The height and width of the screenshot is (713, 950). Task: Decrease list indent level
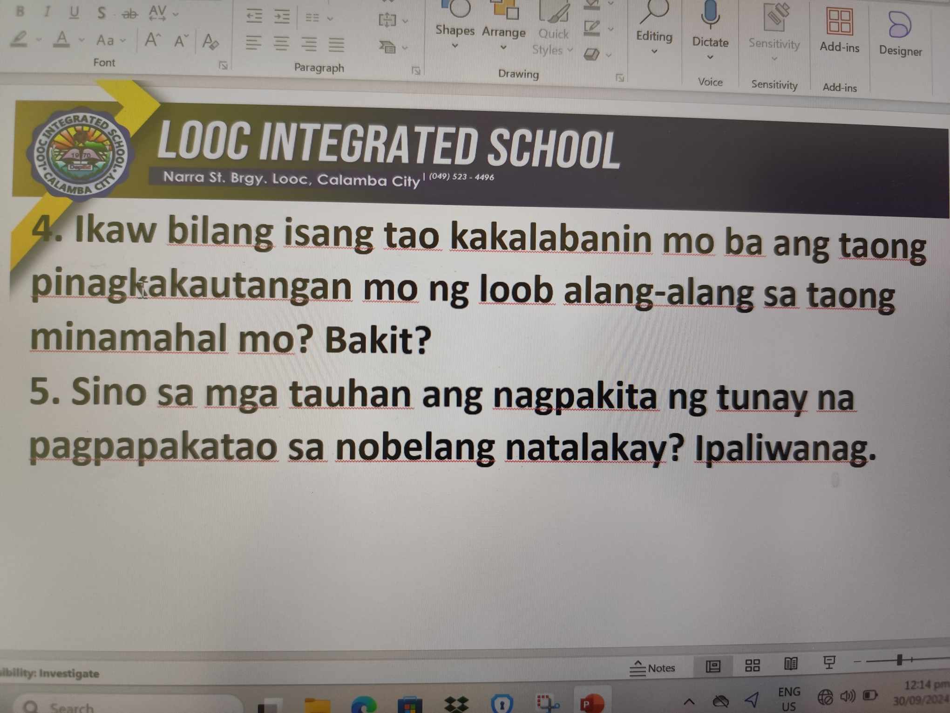coord(254,17)
